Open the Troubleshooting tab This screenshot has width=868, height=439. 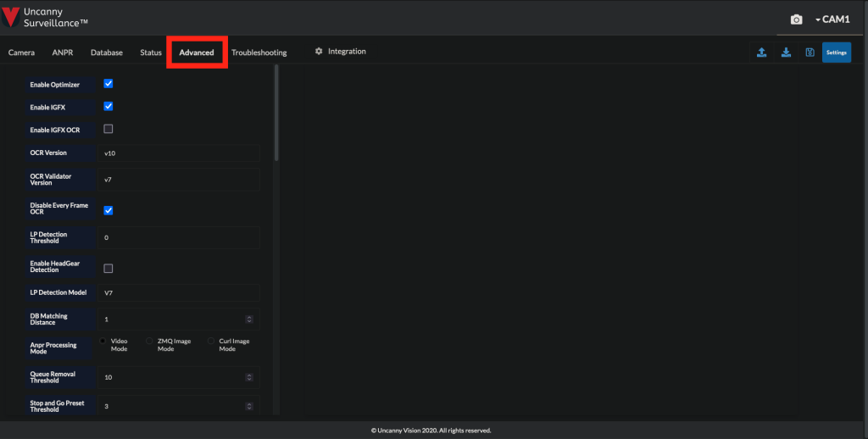pyautogui.click(x=259, y=53)
